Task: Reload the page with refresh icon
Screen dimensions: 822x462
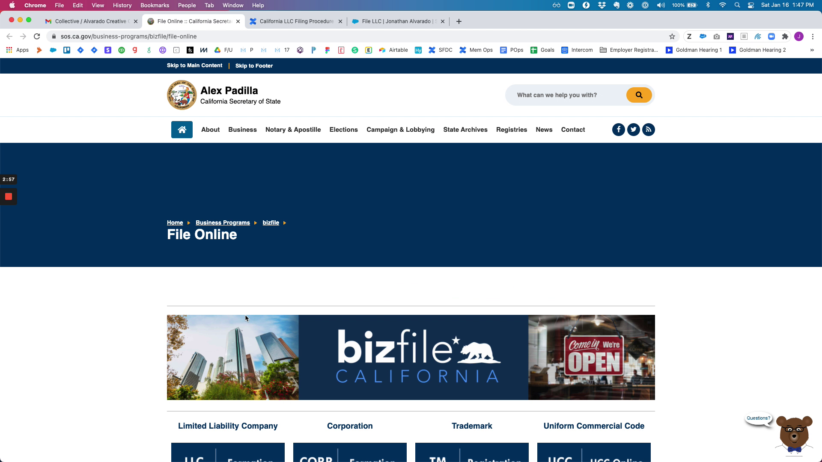Action: coord(37,36)
